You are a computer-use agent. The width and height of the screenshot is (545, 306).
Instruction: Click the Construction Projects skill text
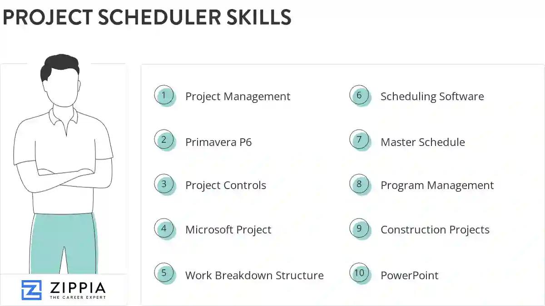pos(435,230)
